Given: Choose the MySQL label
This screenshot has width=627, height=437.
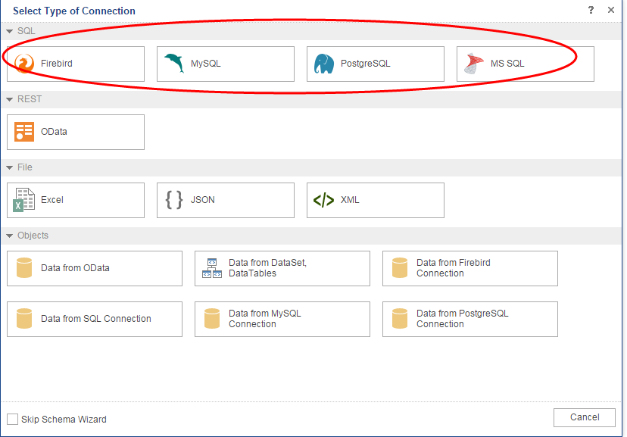Looking at the screenshot, I should point(205,64).
